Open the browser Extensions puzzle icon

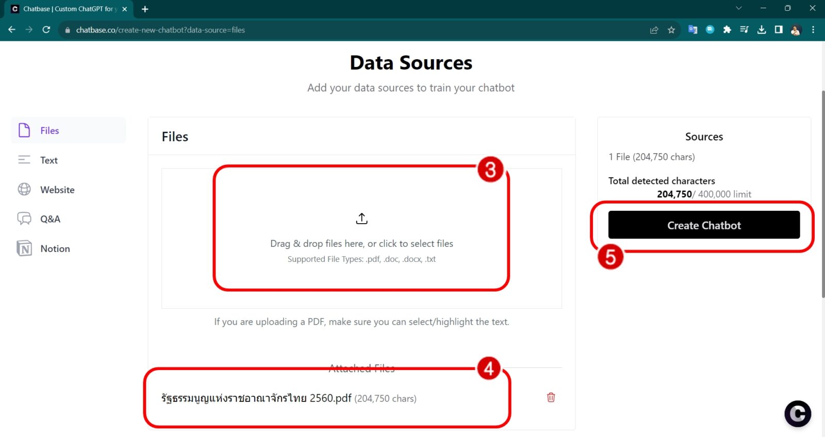click(x=727, y=30)
